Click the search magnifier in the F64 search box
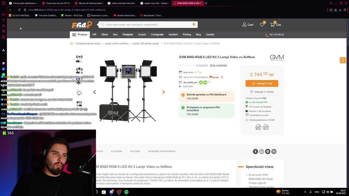Image resolution: width=349 pixels, height=196 pixels. [x=103, y=24]
